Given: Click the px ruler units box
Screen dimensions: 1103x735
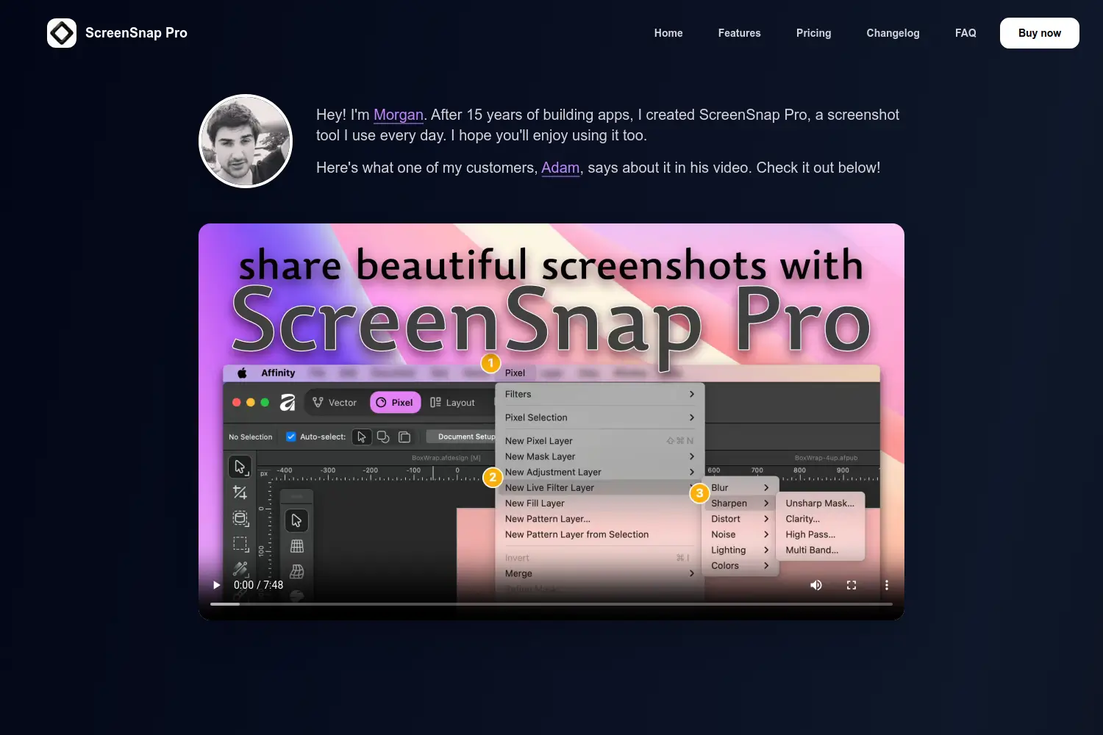Looking at the screenshot, I should (x=264, y=474).
